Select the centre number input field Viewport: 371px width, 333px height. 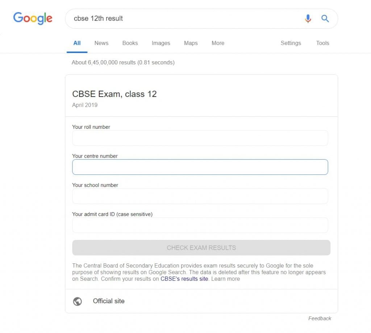point(200,167)
